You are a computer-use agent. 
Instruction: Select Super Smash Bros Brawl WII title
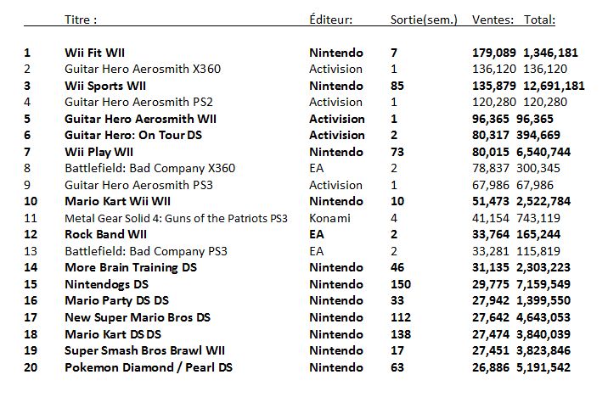(144, 350)
